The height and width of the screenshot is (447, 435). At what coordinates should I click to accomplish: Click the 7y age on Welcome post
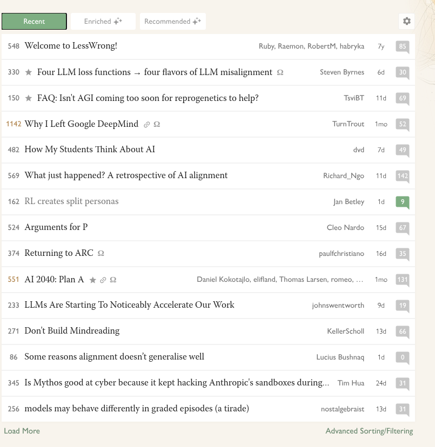coord(381,46)
